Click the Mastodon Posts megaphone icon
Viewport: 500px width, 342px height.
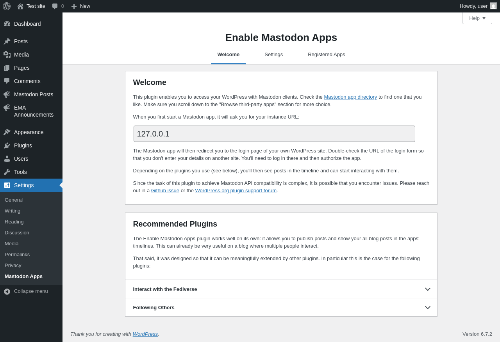(7, 94)
